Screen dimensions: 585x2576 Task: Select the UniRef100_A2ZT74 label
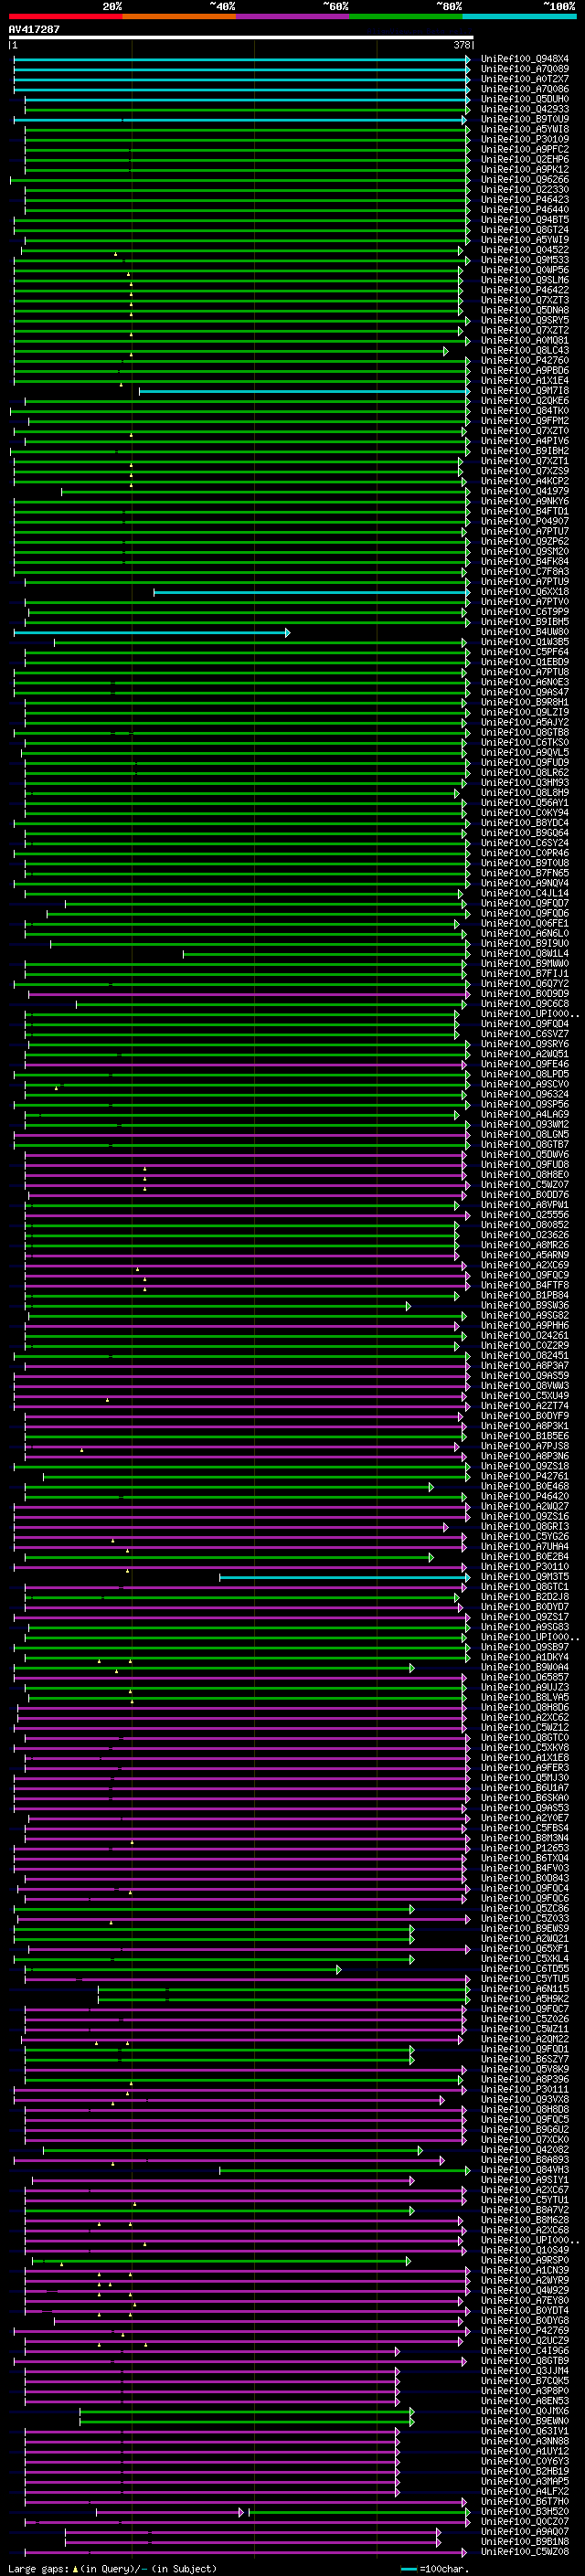(x=525, y=1405)
